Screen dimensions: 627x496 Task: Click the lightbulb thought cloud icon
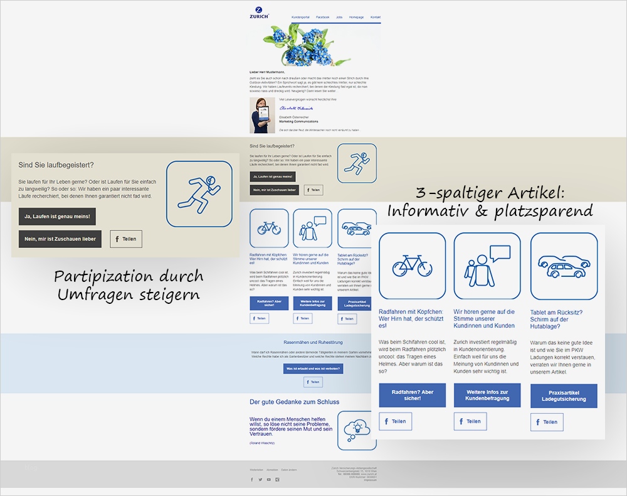click(358, 430)
